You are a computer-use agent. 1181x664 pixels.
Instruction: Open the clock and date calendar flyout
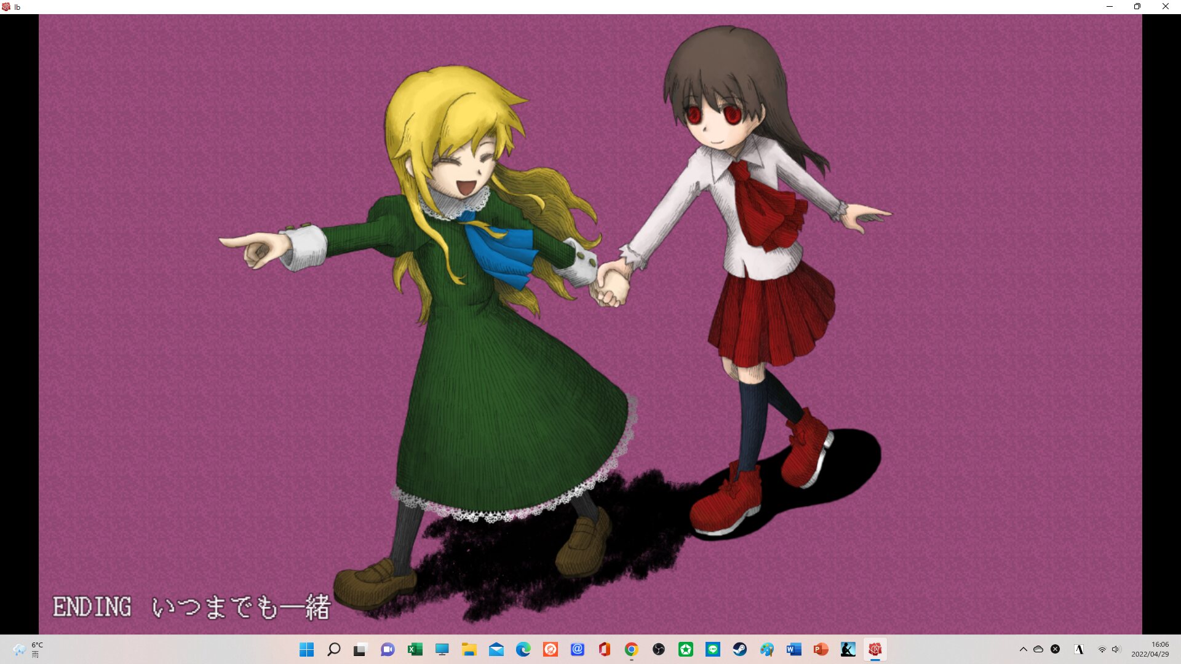coord(1150,649)
